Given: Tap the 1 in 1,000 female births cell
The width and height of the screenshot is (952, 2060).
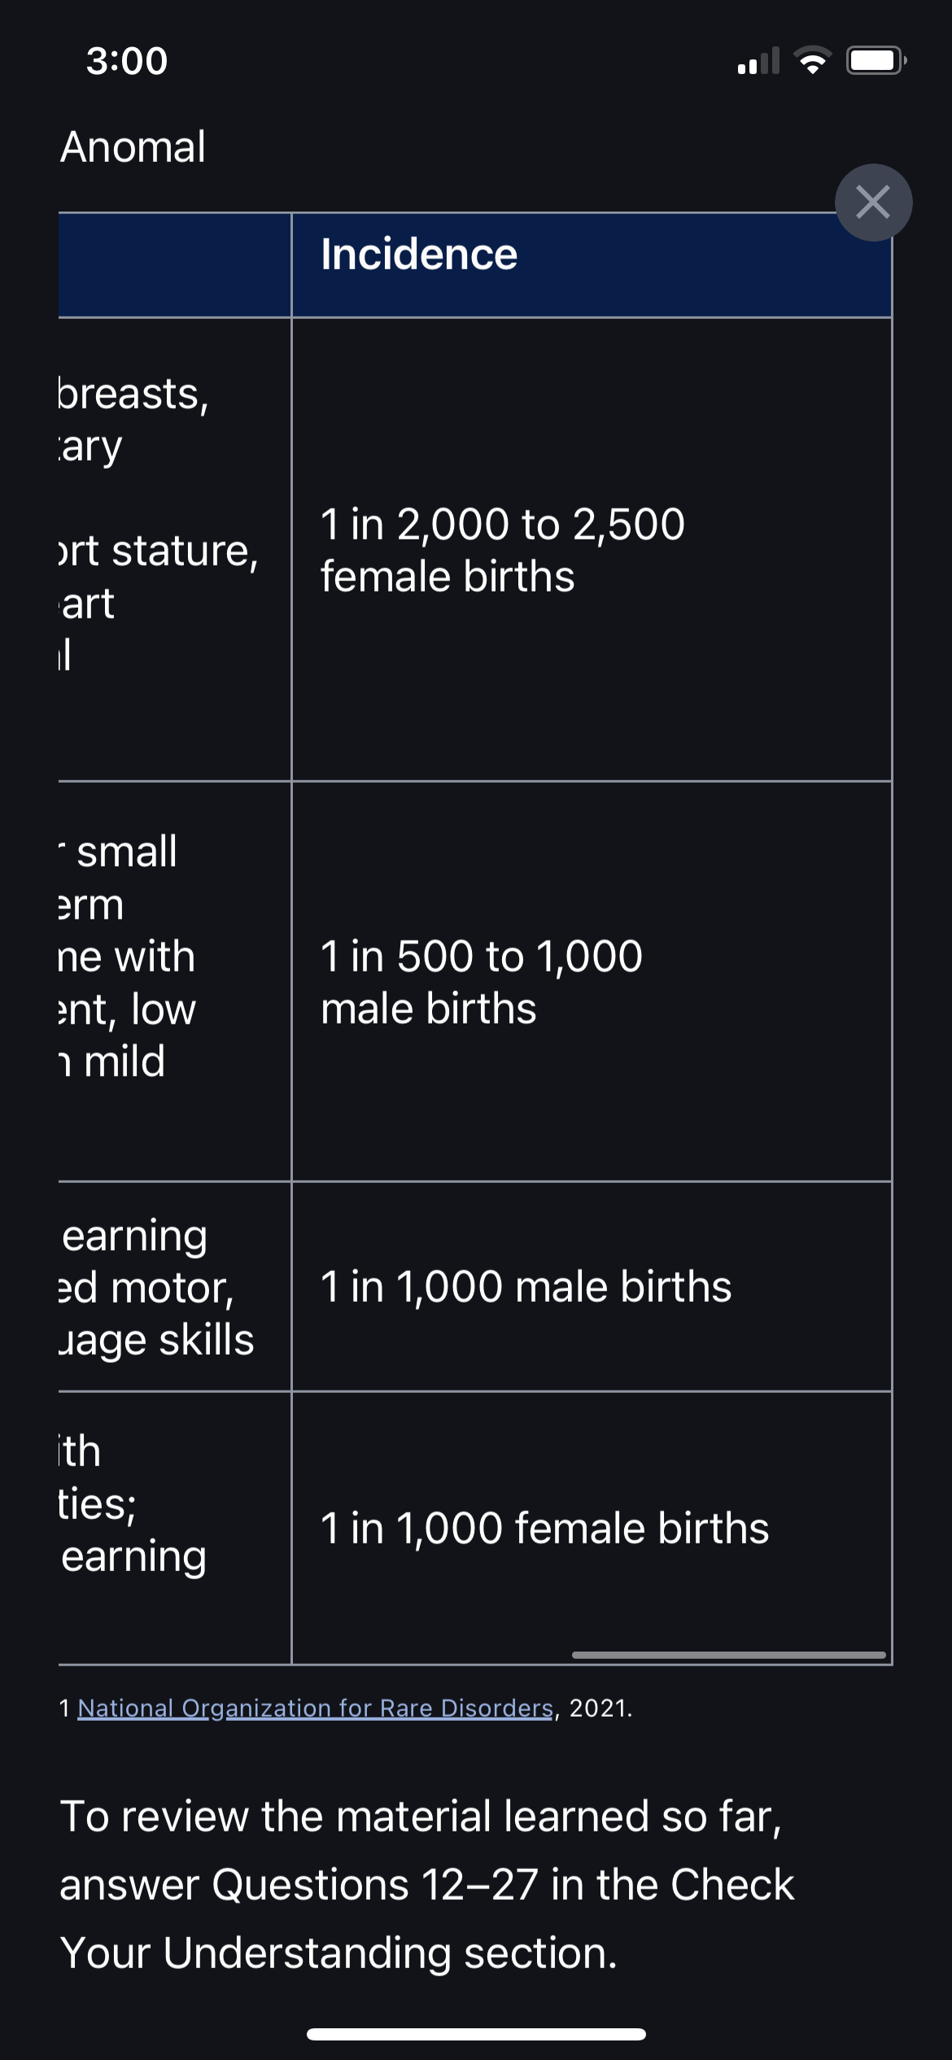Looking at the screenshot, I should (592, 1527).
